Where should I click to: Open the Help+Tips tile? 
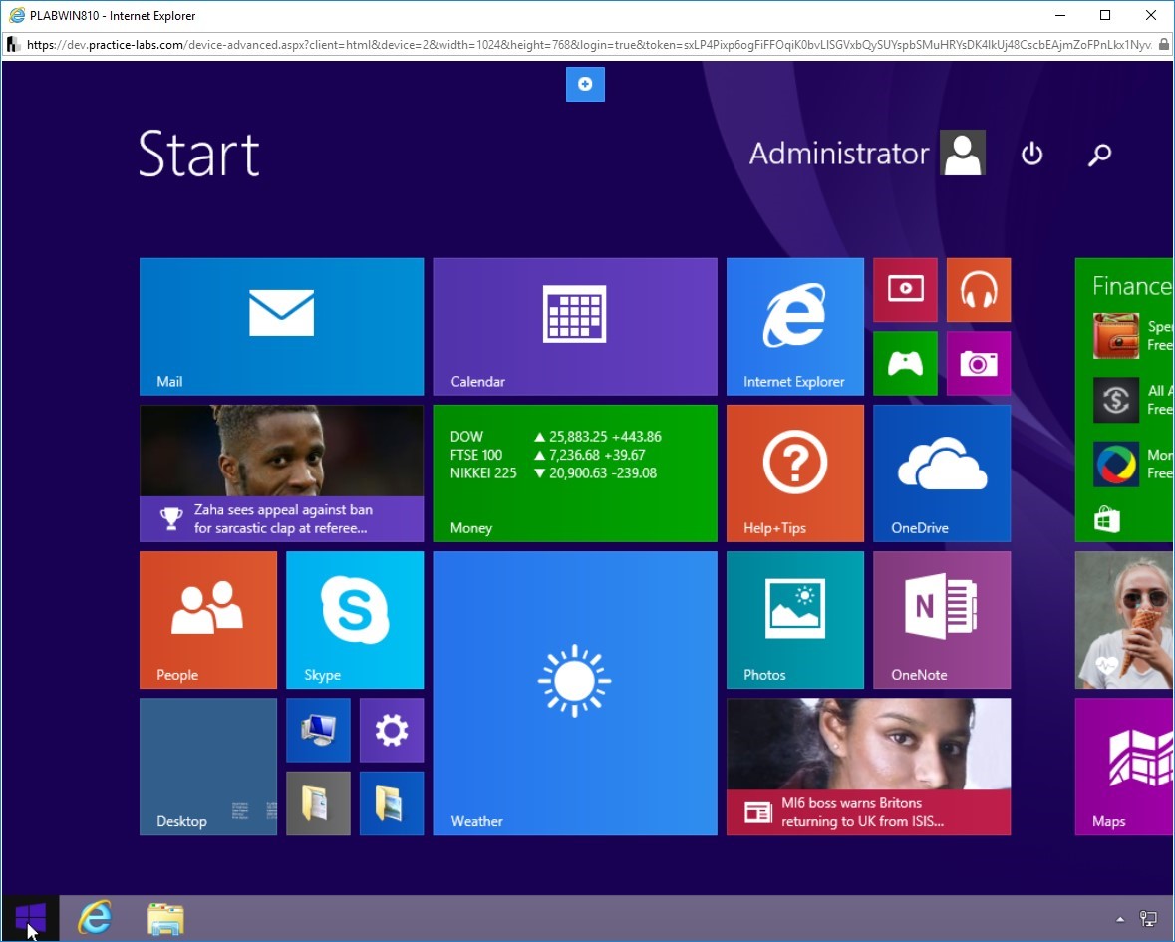(x=795, y=472)
